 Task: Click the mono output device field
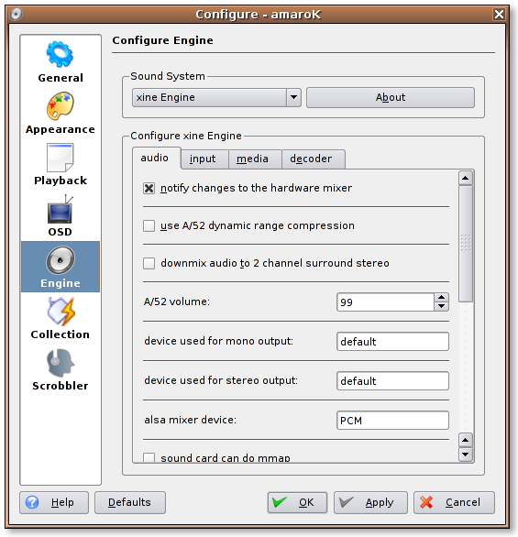pyautogui.click(x=392, y=342)
